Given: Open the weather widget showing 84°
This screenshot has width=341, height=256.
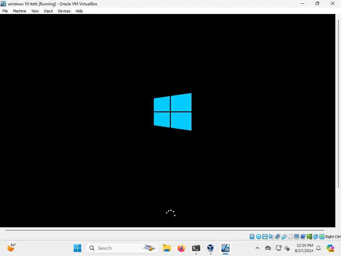Looking at the screenshot, I should coord(11,248).
